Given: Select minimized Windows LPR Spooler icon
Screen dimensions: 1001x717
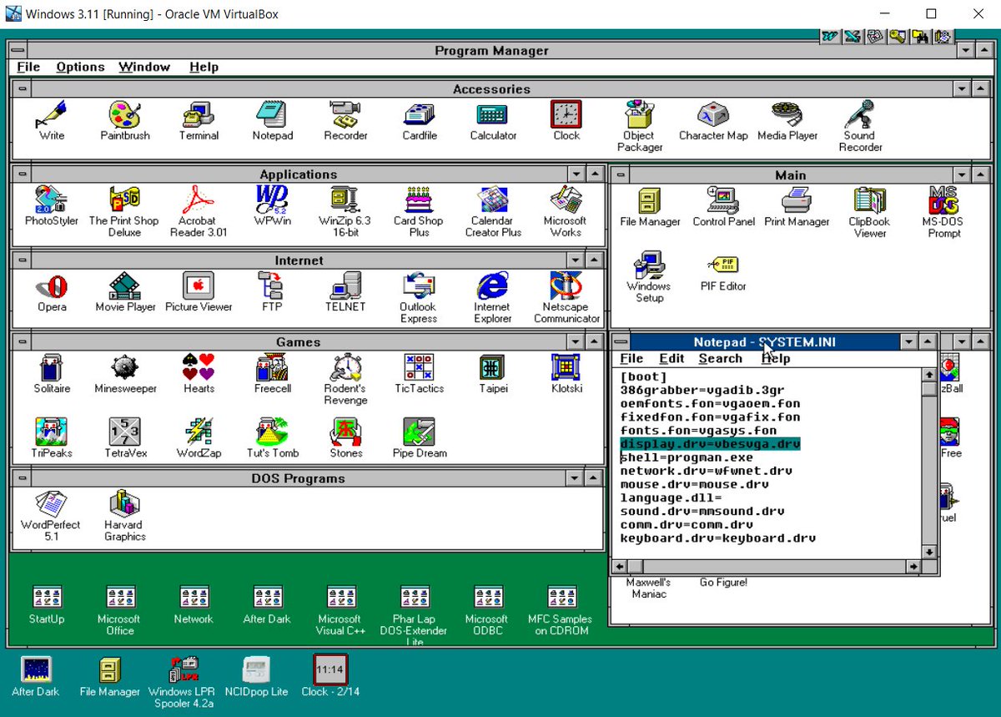Looking at the screenshot, I should pyautogui.click(x=183, y=682).
